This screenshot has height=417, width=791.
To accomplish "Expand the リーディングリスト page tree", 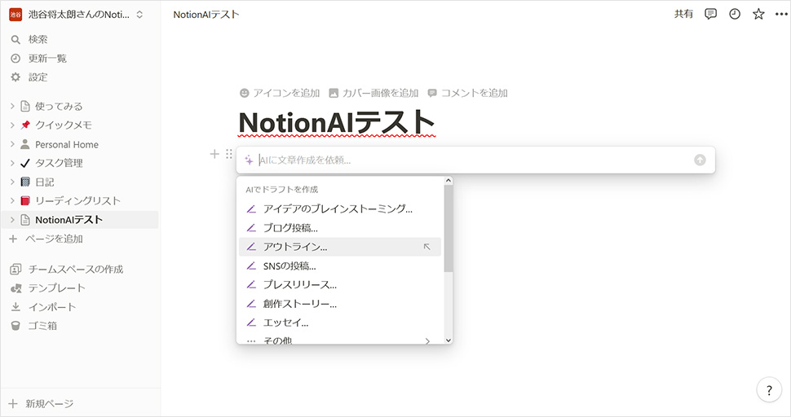I will click(12, 201).
